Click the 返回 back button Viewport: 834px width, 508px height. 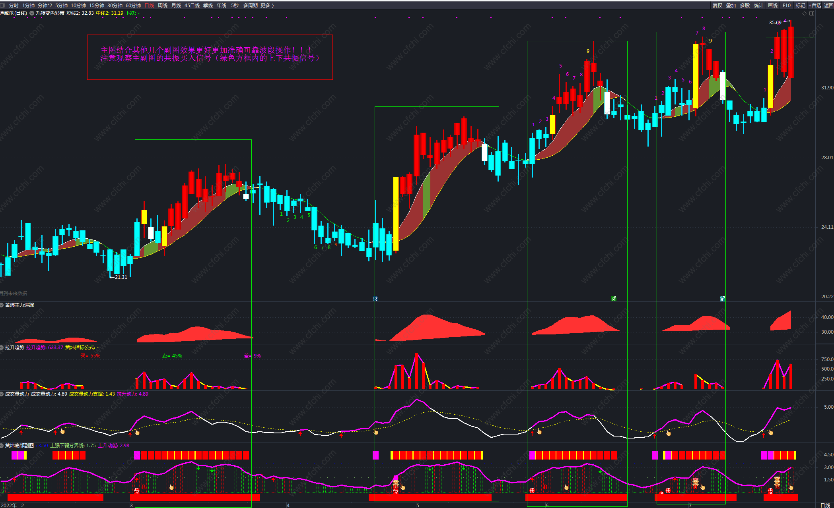[x=829, y=5]
